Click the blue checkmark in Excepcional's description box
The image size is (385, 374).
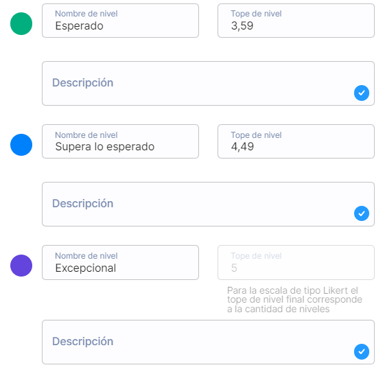362,351
